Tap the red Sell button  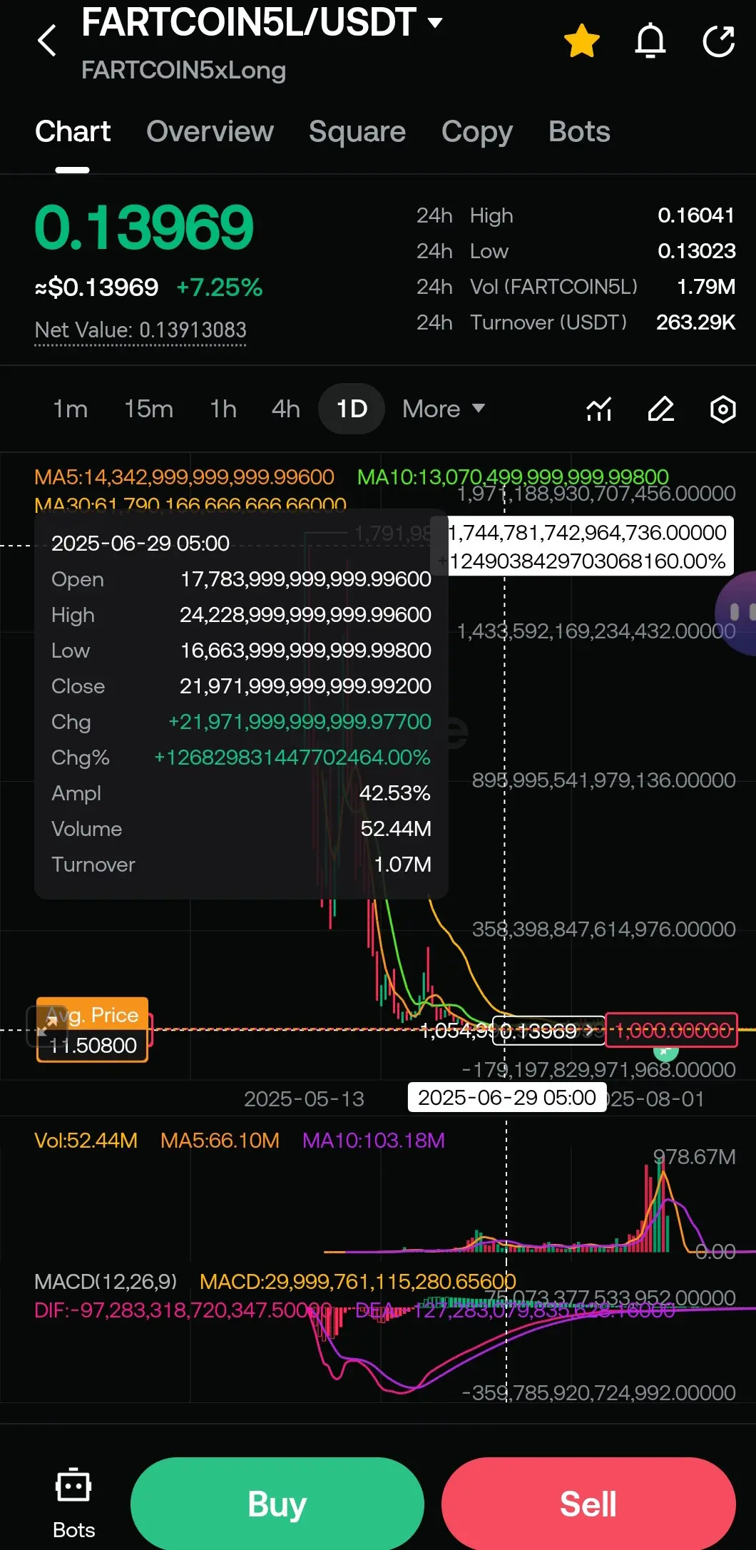[588, 1504]
